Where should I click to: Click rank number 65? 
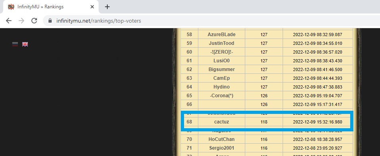189,96
